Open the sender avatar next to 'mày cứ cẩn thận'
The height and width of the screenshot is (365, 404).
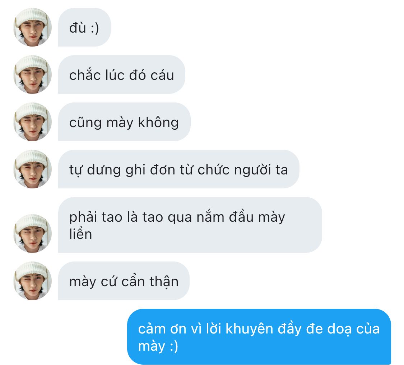click(x=32, y=281)
